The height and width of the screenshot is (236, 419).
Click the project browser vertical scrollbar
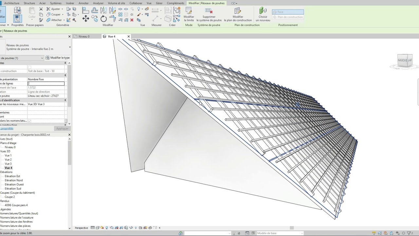pos(69,153)
